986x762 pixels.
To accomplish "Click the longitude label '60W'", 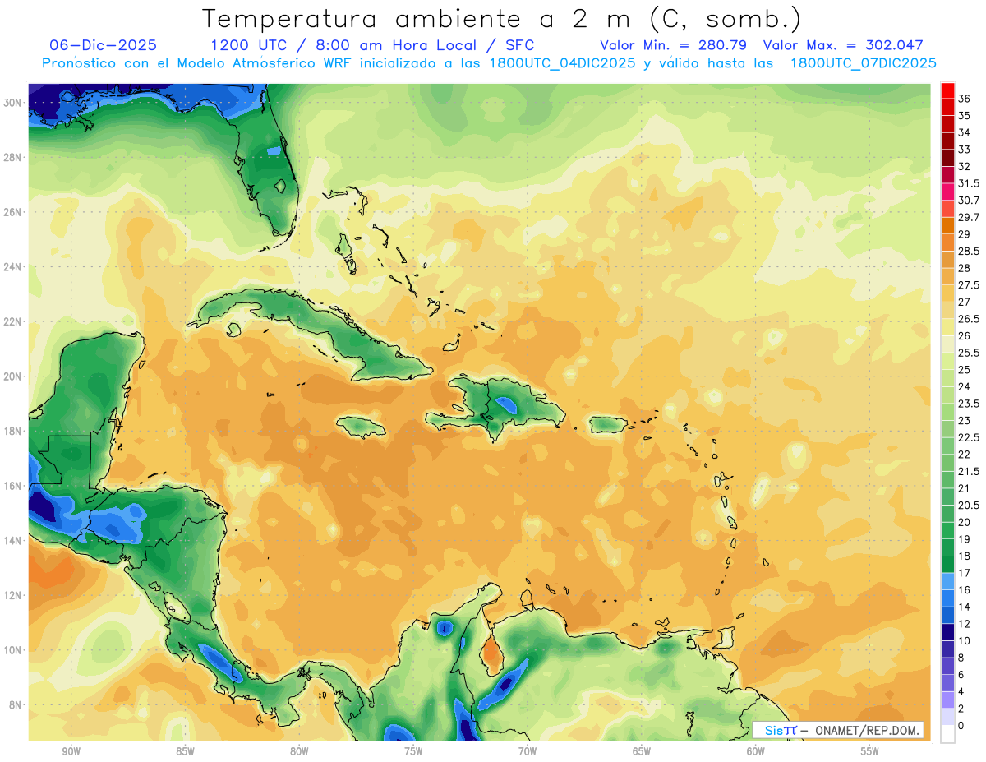I will (756, 752).
